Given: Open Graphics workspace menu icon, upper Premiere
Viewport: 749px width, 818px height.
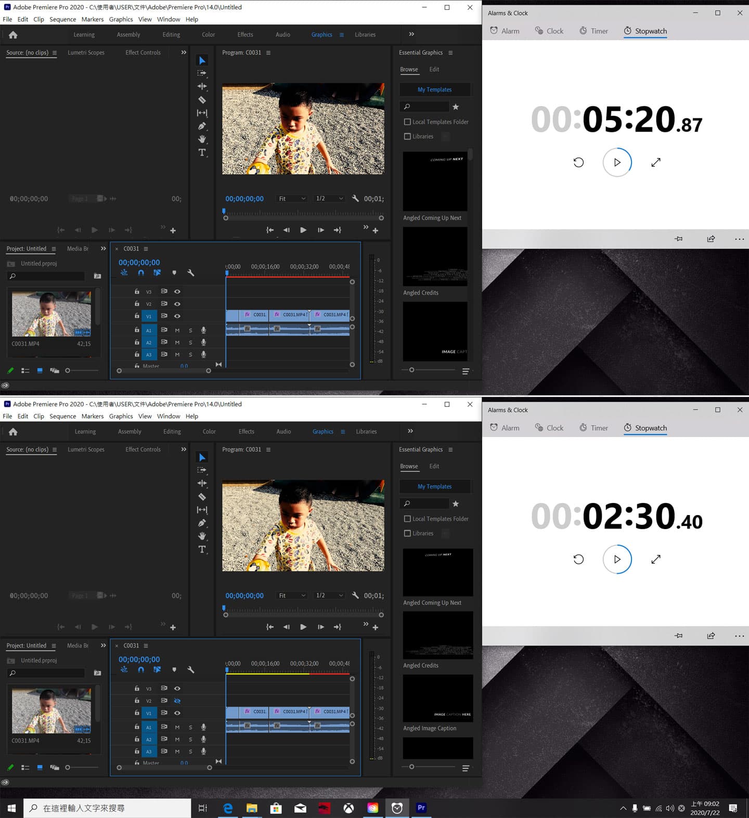Looking at the screenshot, I should click(342, 35).
